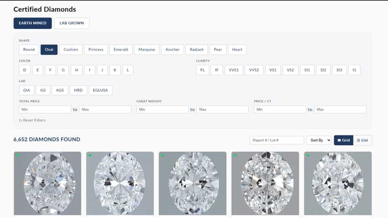Select the Princess shape filter

click(96, 50)
